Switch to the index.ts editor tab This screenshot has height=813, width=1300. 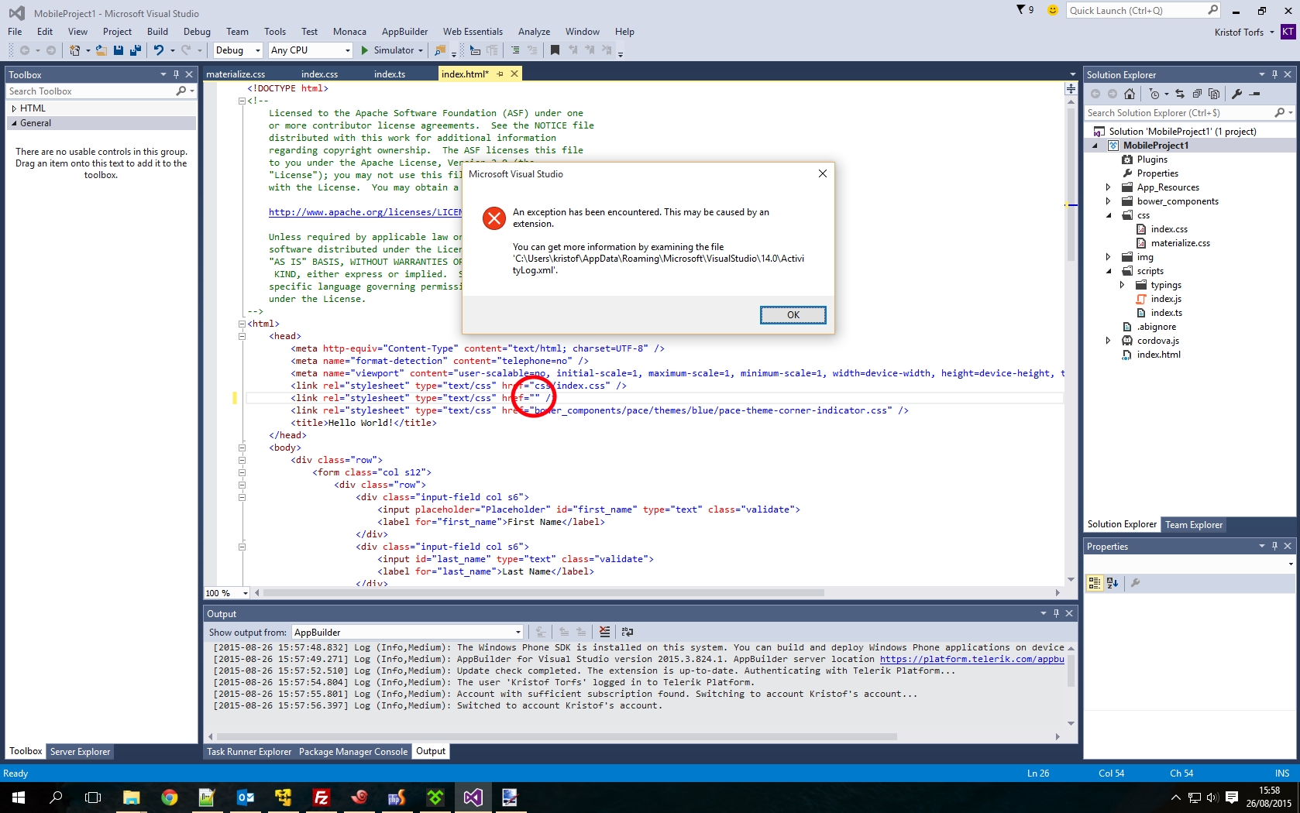[389, 74]
